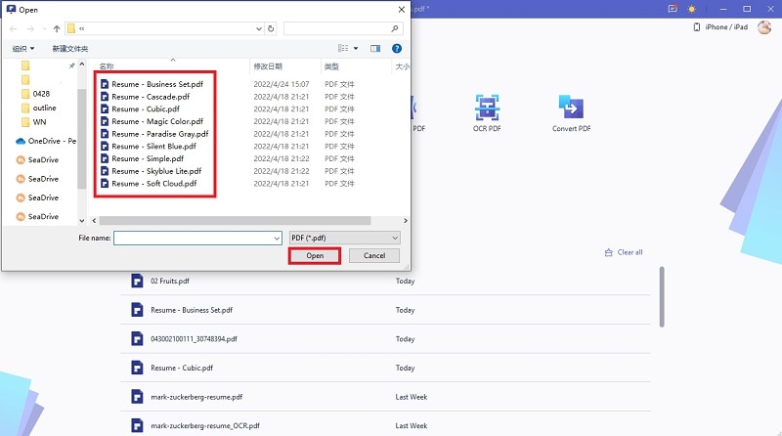Go forward in the Open dialog

click(x=30, y=29)
